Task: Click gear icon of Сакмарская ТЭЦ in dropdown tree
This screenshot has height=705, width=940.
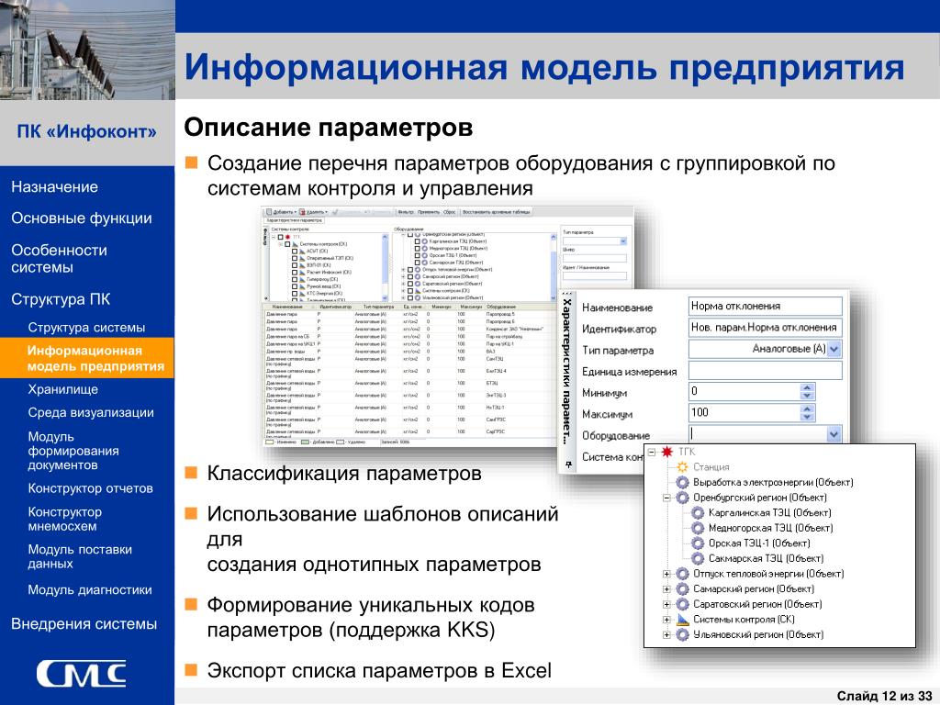Action: (698, 558)
